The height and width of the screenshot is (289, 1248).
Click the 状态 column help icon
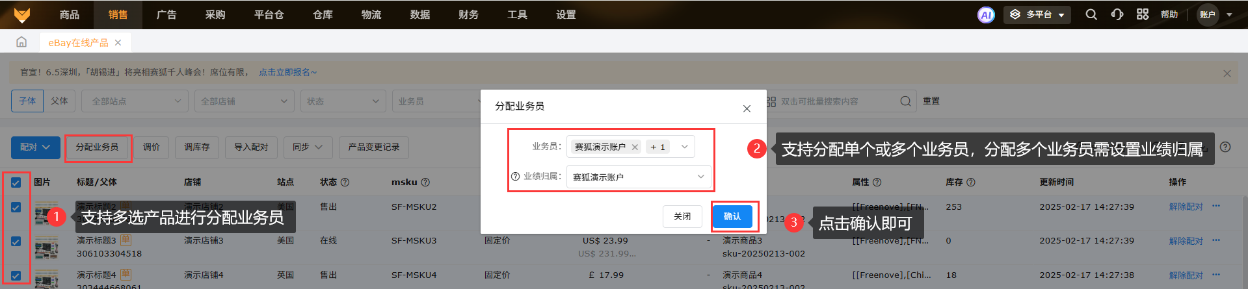(x=345, y=182)
